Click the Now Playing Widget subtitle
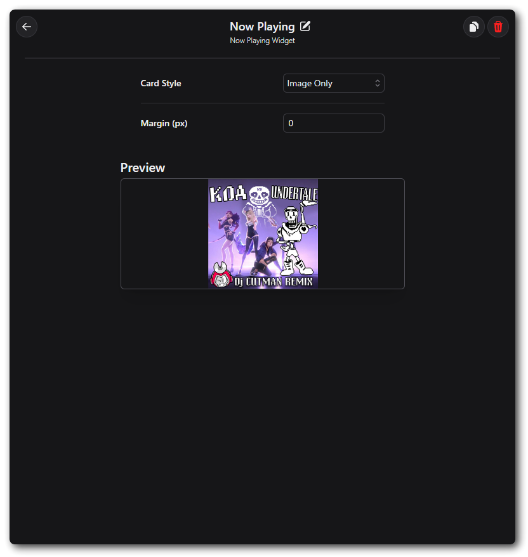 coord(262,40)
